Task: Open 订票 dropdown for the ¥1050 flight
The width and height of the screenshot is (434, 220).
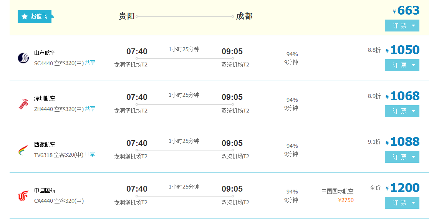Action: click(x=402, y=65)
